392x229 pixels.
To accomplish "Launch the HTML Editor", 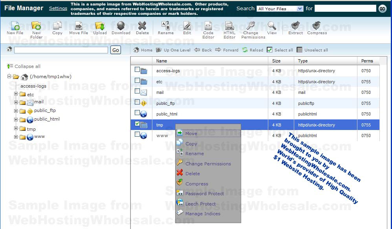I will 229,26.
